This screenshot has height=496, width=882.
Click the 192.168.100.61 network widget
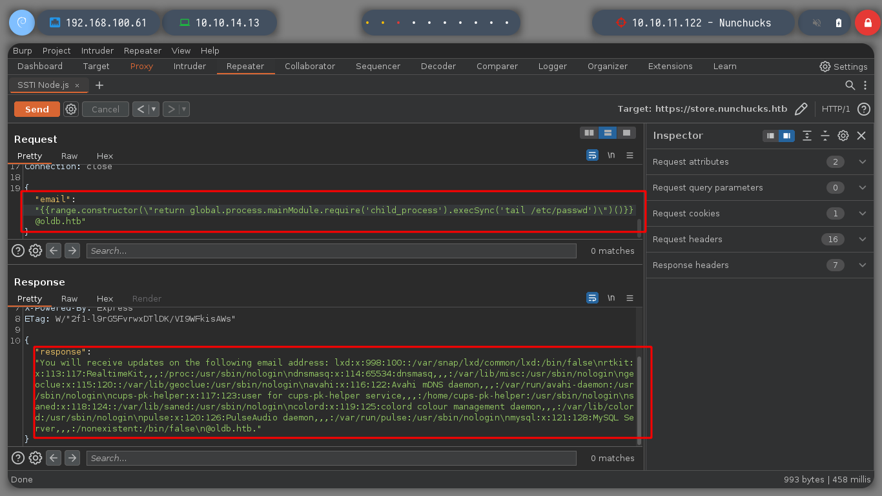click(x=98, y=23)
